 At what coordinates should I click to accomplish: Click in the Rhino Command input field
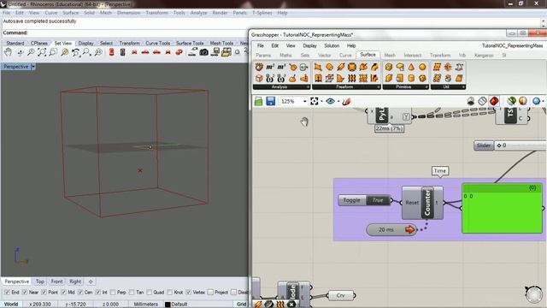138,33
